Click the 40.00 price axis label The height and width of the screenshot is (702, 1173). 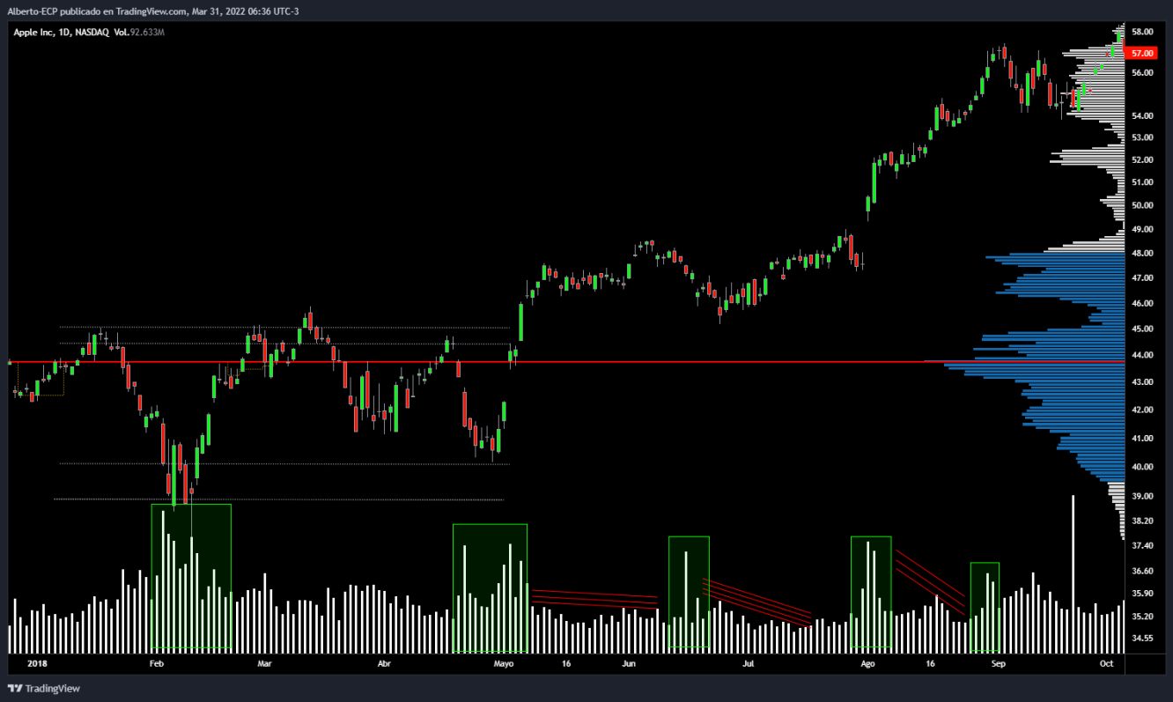coord(1142,467)
